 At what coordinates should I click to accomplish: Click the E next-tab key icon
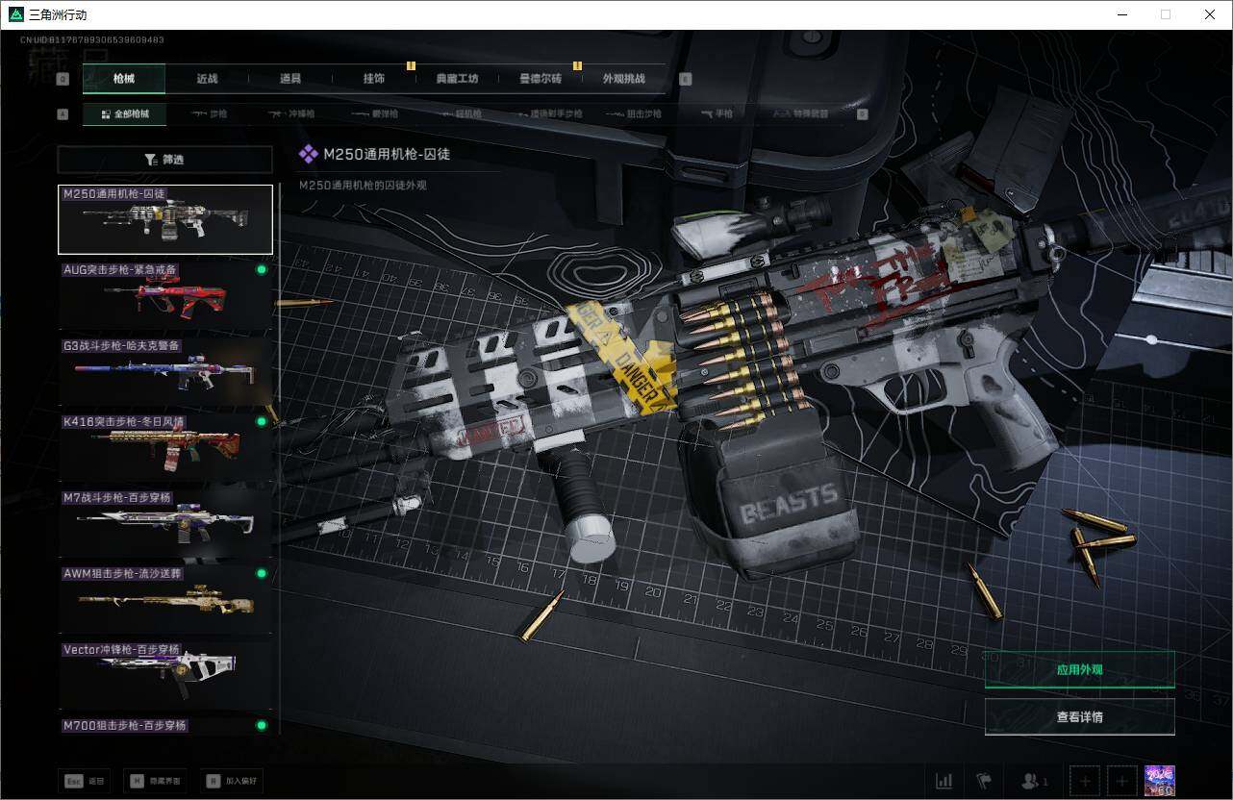click(686, 79)
